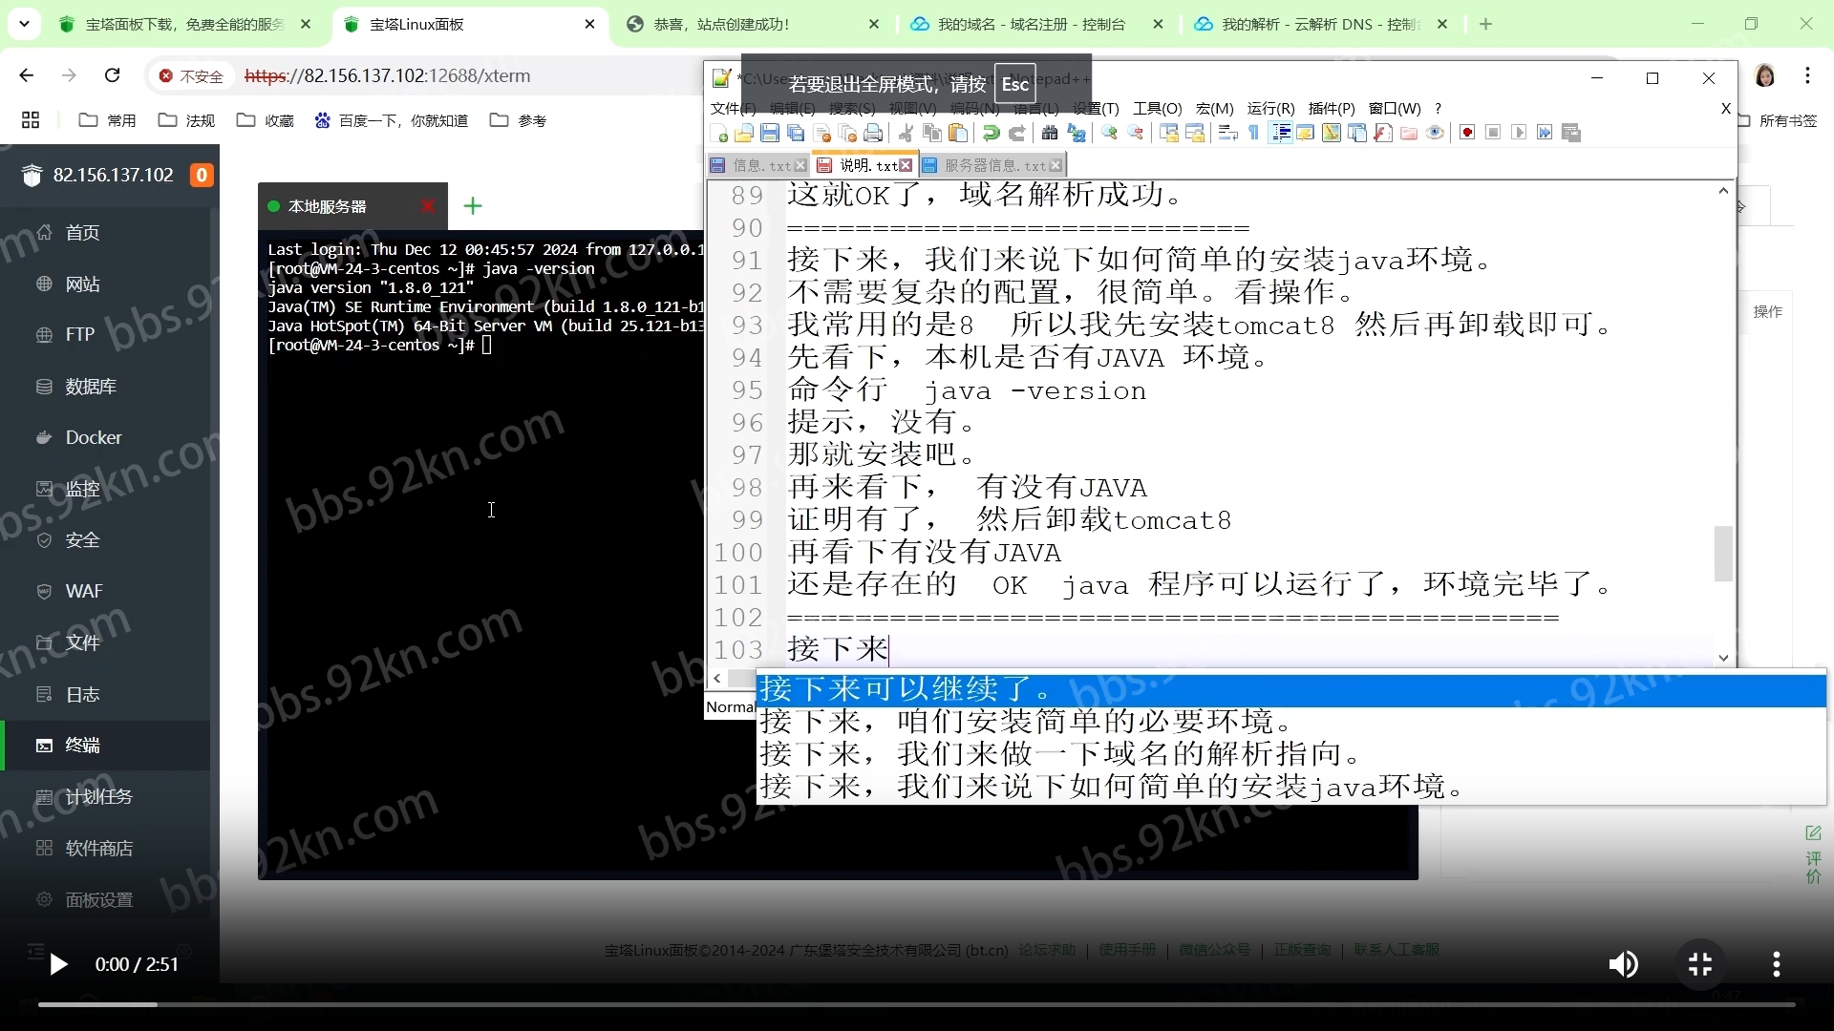Click the Zoom In icon in Notepad++

pyautogui.click(x=1110, y=134)
